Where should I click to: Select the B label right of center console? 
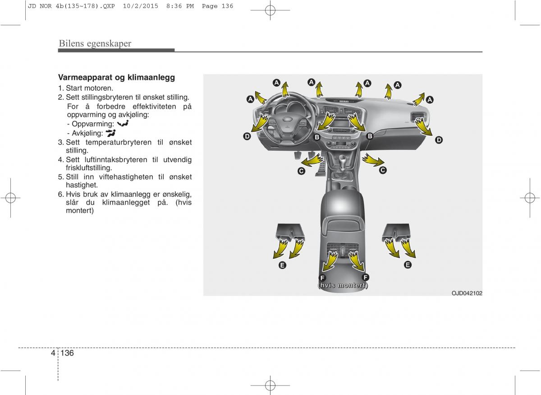[x=369, y=136]
